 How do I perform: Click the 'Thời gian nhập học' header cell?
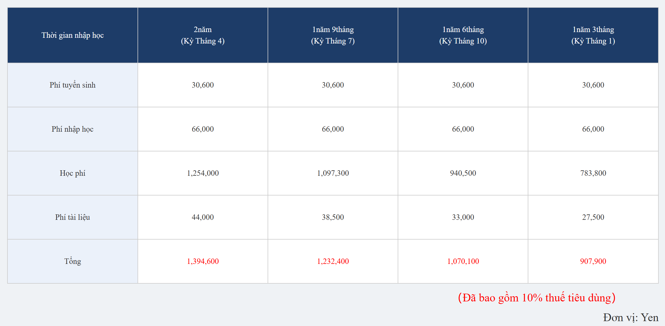tap(72, 35)
